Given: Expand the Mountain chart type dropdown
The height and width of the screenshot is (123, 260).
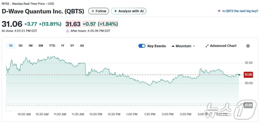Looking at the screenshot, I should click(194, 46).
